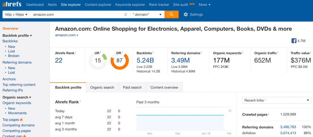
Task: Expand the More menu in navigation
Action: pos(204,5)
